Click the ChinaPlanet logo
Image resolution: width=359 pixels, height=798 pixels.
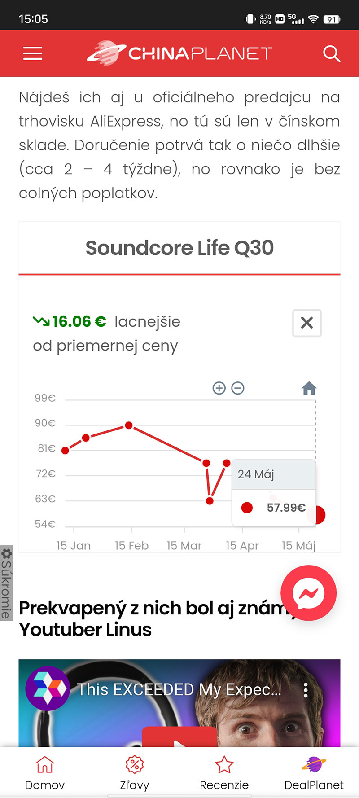(x=179, y=53)
